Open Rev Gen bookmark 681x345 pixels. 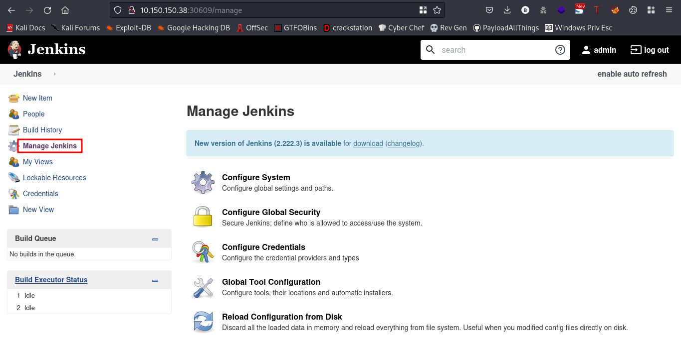449,28
